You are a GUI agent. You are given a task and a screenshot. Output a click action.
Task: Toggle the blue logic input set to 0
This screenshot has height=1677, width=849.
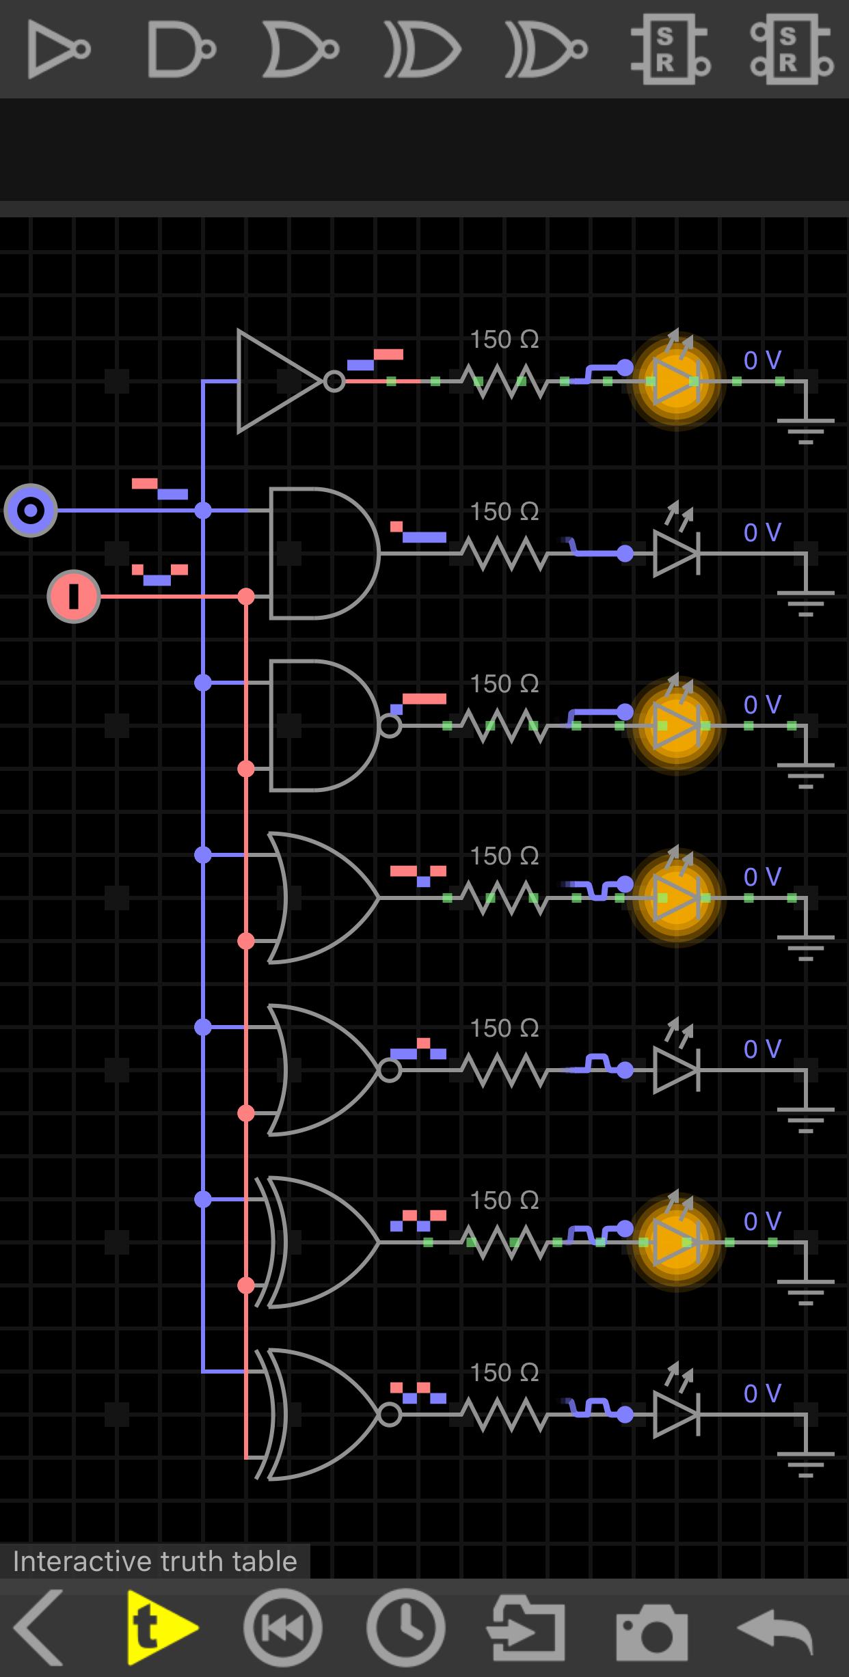(31, 510)
